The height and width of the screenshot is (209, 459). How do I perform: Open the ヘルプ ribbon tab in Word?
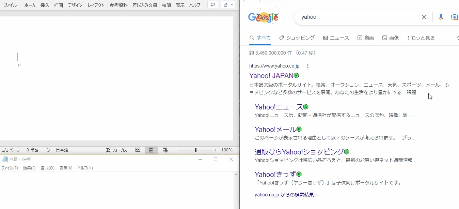(x=195, y=5)
